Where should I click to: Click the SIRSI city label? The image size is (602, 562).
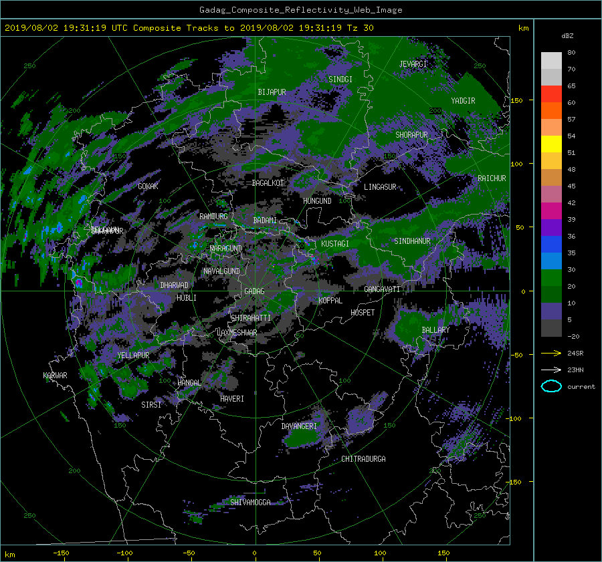click(x=151, y=404)
